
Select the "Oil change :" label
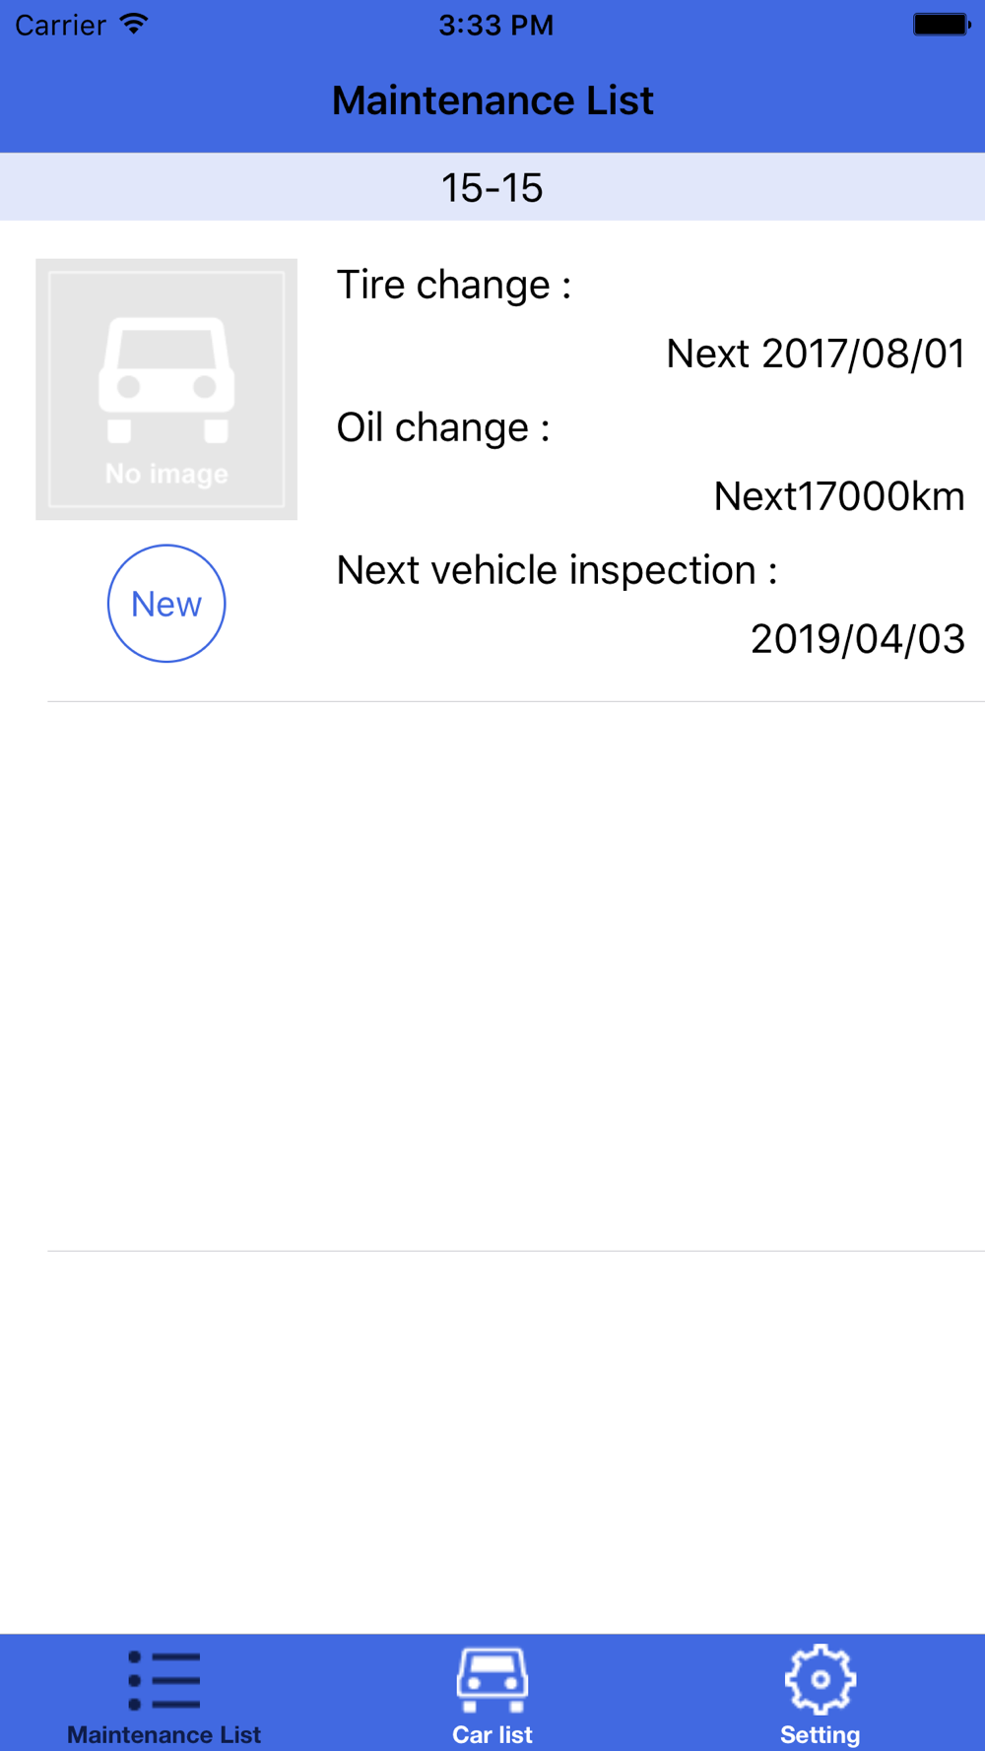(443, 427)
